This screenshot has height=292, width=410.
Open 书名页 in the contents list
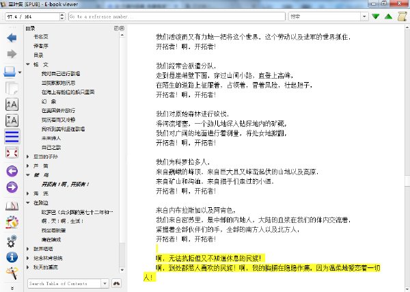click(41, 37)
